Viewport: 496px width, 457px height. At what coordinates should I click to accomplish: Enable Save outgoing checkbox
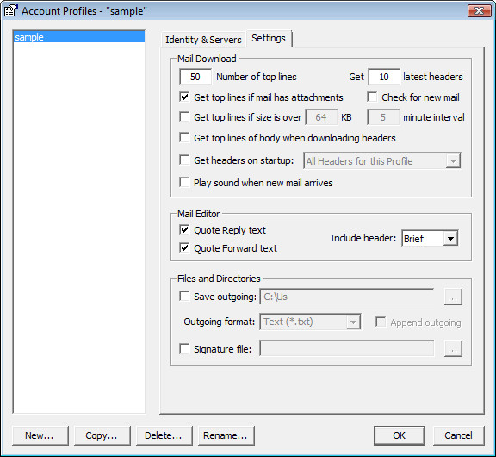(x=184, y=297)
